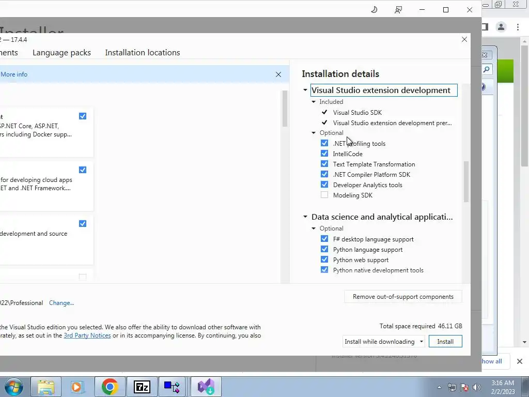This screenshot has width=529, height=397.
Task: Close the modify dialog with X
Action: (x=464, y=39)
